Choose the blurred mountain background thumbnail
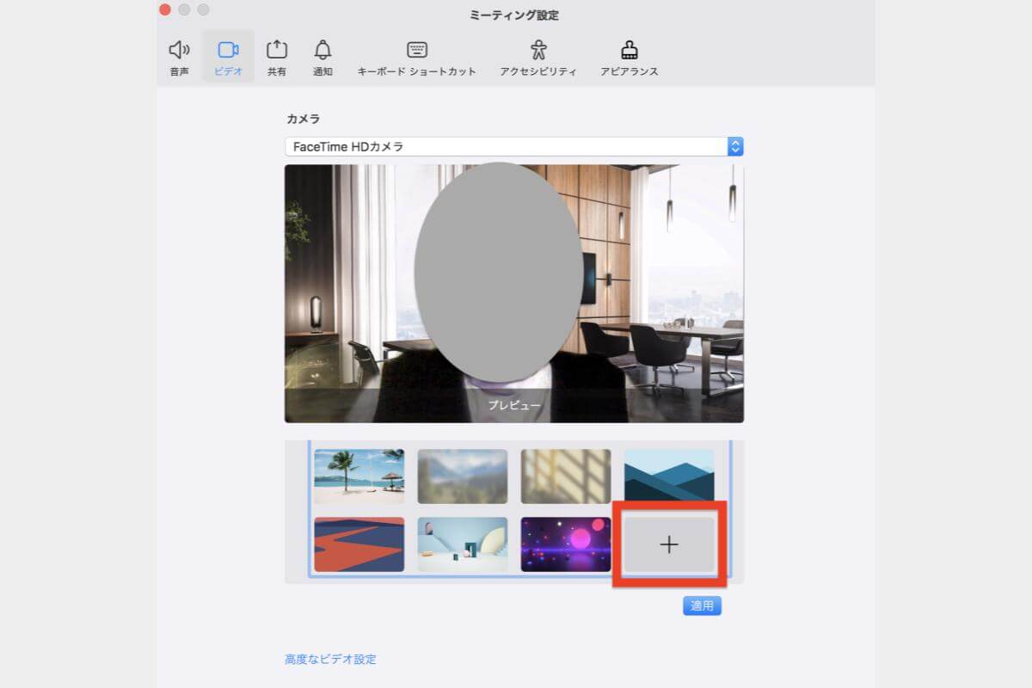 click(x=463, y=475)
